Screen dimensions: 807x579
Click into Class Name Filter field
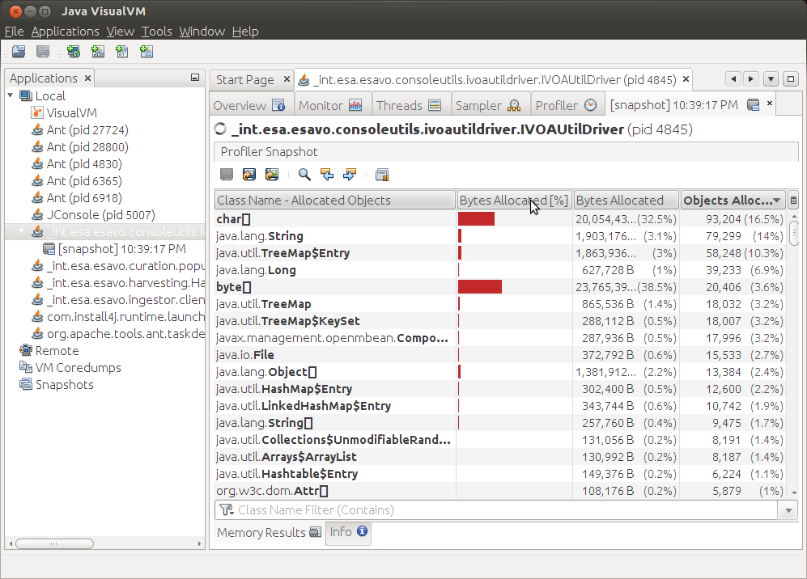point(497,510)
